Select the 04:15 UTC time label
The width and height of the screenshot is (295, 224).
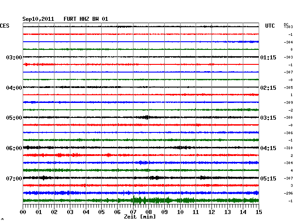[x=268, y=148]
